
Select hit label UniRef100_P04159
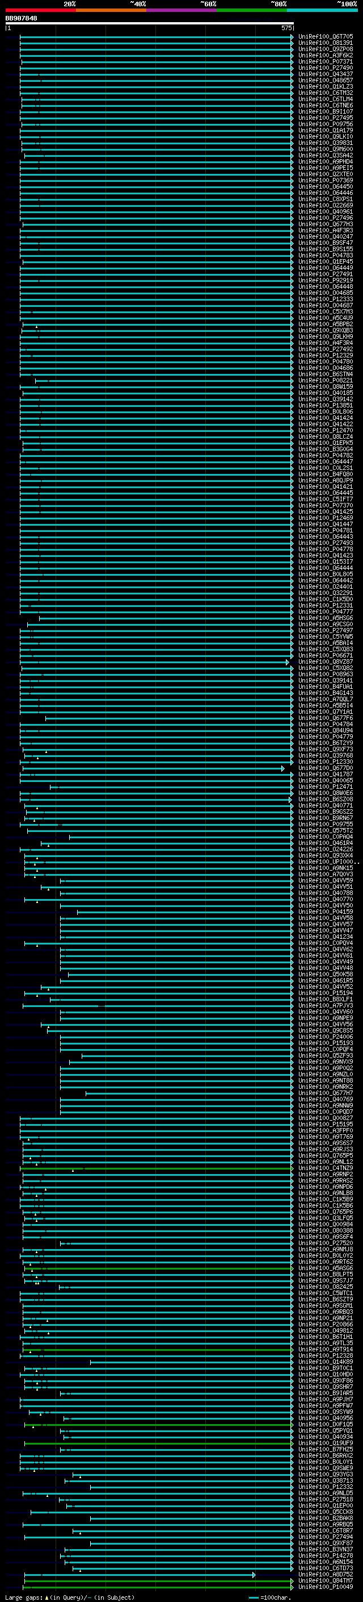pyautogui.click(x=326, y=912)
